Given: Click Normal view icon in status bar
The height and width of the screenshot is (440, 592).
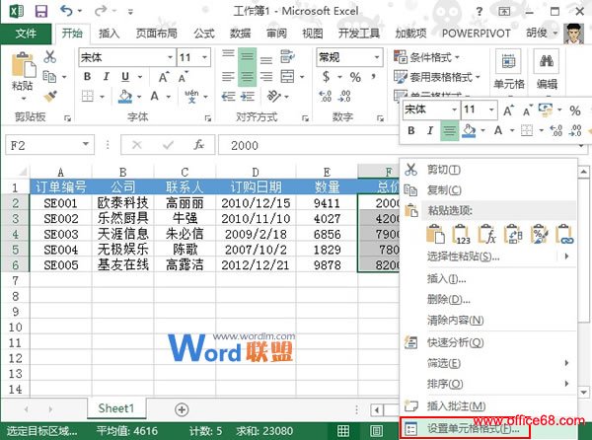Looking at the screenshot, I should coord(343,430).
